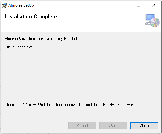Click the successfully installed message text
The height and width of the screenshot is (134, 162).
41,39
